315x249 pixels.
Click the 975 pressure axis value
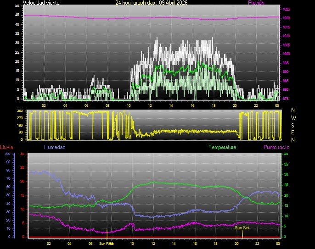[x=286, y=99]
